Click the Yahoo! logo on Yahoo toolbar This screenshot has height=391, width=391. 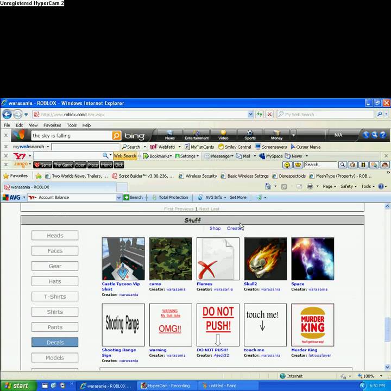20,156
